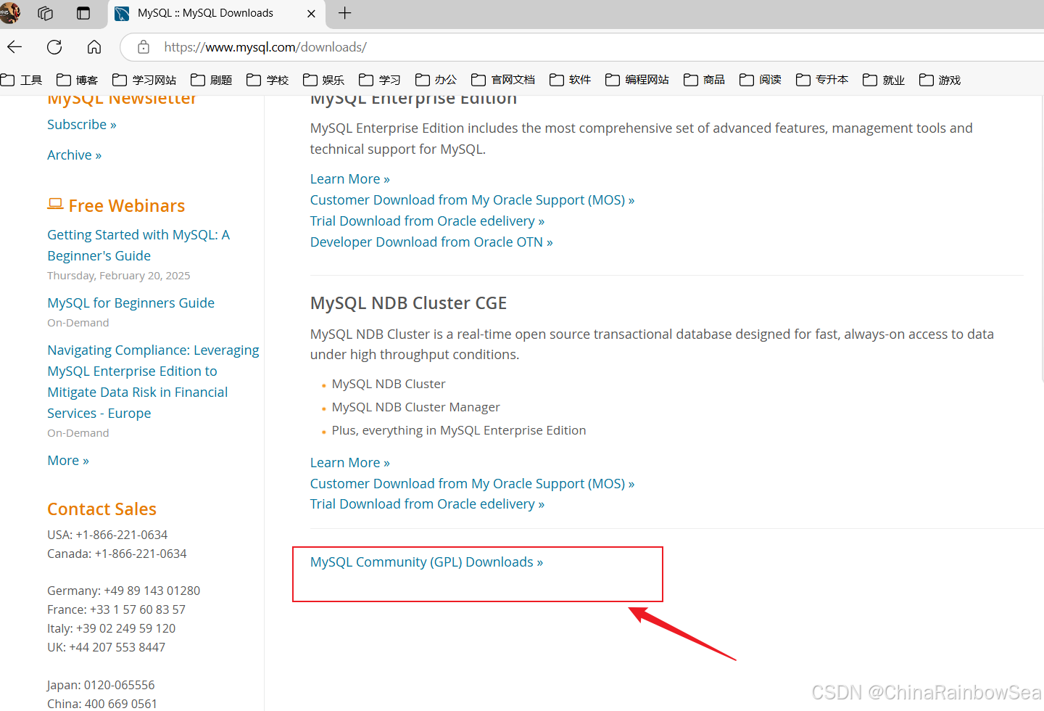Image resolution: width=1044 pixels, height=711 pixels.
Task: Click Developer Download from Oracle OTN
Action: click(x=431, y=242)
